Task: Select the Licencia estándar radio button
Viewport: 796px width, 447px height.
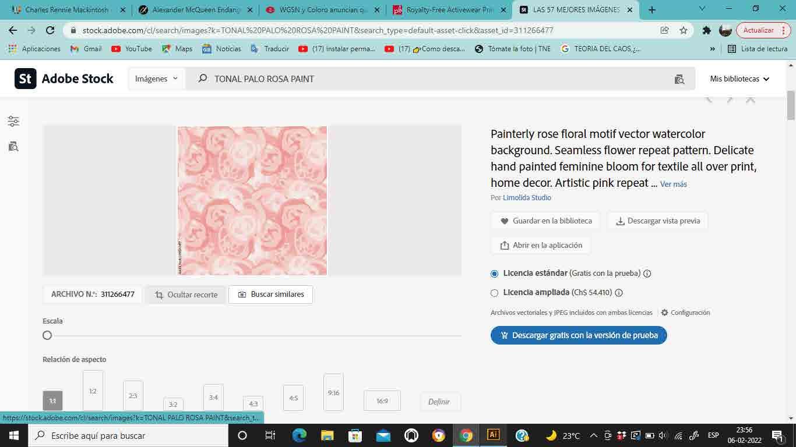Action: (495, 274)
